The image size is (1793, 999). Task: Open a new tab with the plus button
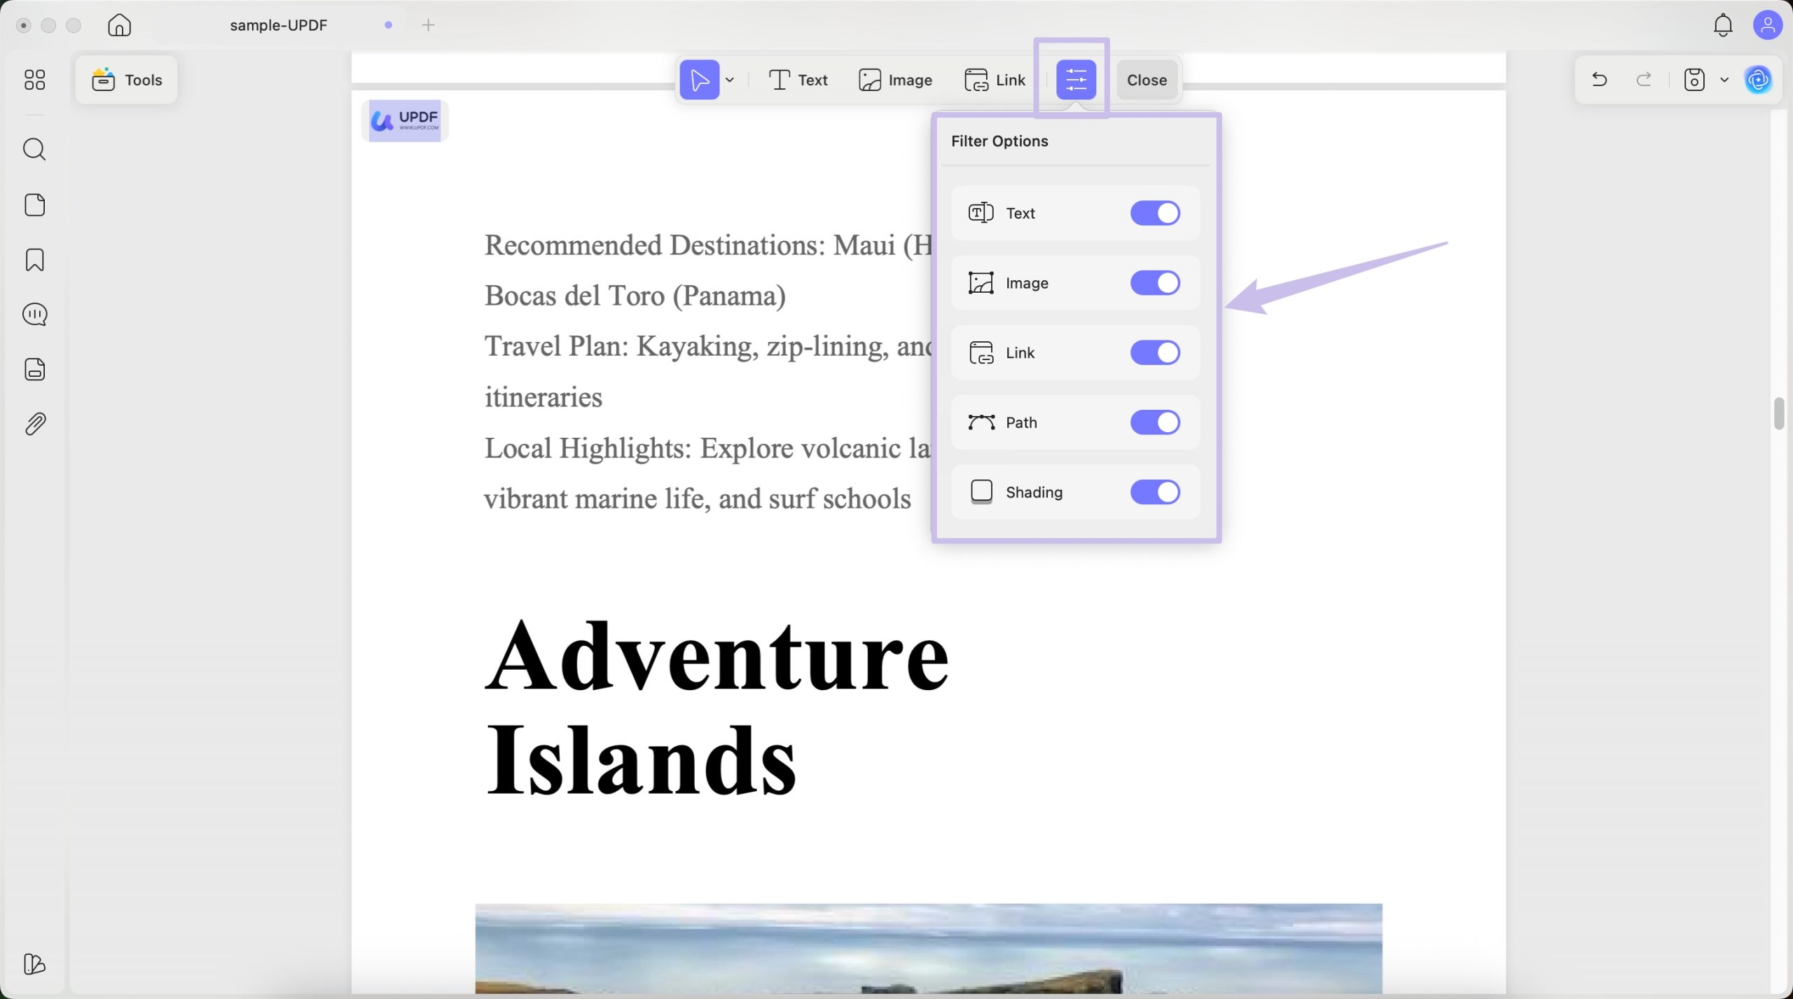428,25
